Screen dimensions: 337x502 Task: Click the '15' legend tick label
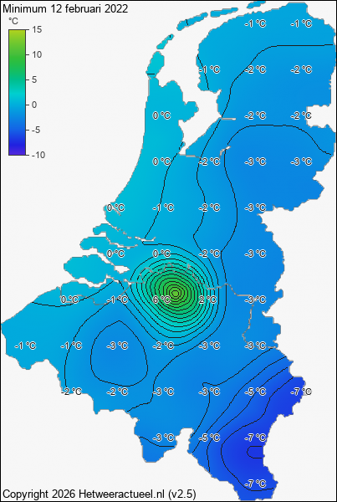[x=38, y=29]
